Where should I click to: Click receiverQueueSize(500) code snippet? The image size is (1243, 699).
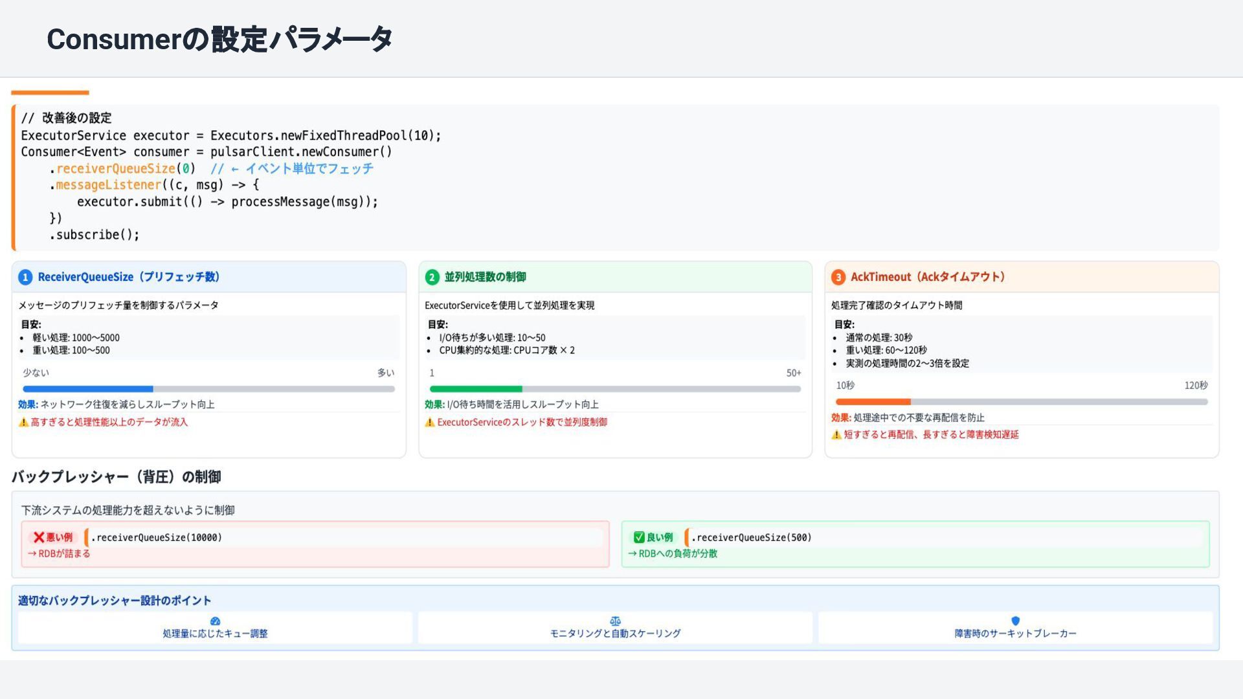(x=751, y=538)
